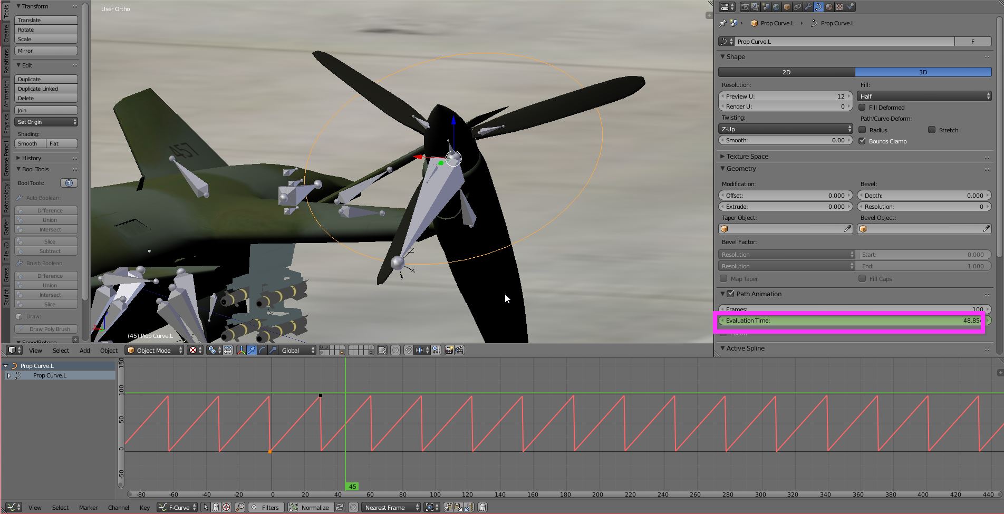Open the Modifiers tab (wrench icon)
1004x514 pixels.
click(x=808, y=7)
